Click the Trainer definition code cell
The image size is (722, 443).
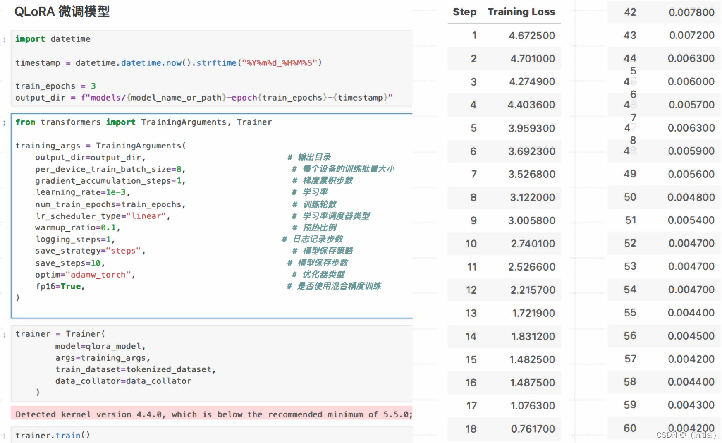click(212, 363)
